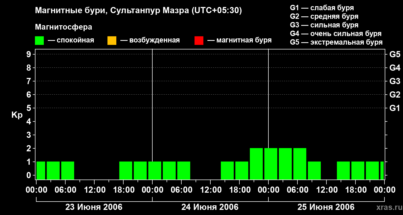The width and height of the screenshot is (403, 215).
Task: Click the Kp 1 bar over 09:00 on 25 June
Action: 314,170
